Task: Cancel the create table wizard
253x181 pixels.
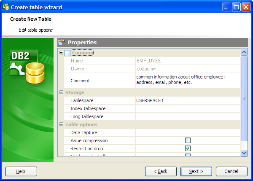Action: point(231,171)
